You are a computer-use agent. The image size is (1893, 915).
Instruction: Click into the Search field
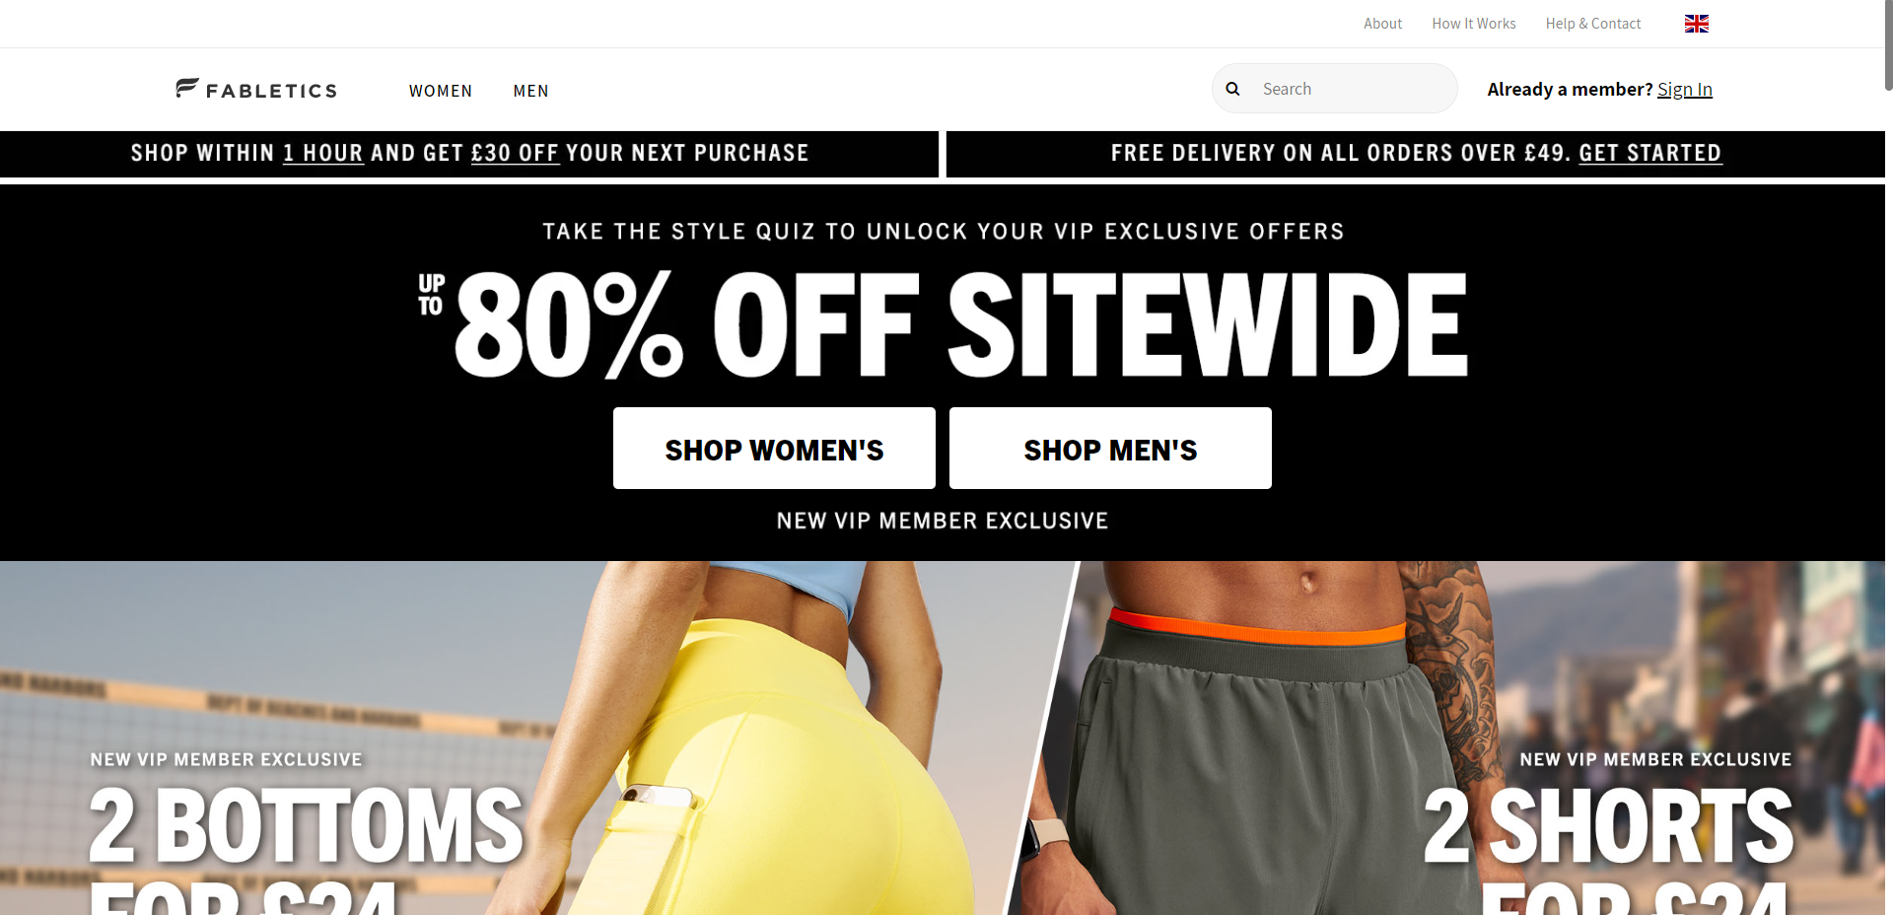(1335, 89)
